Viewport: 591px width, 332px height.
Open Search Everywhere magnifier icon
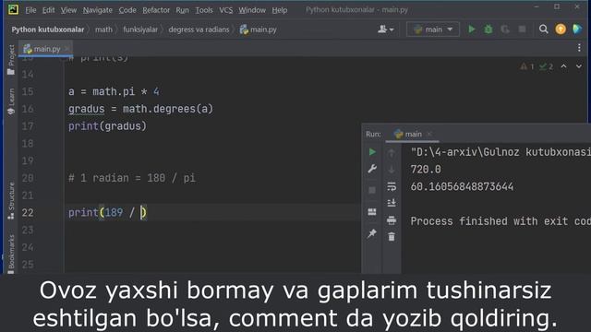point(543,29)
